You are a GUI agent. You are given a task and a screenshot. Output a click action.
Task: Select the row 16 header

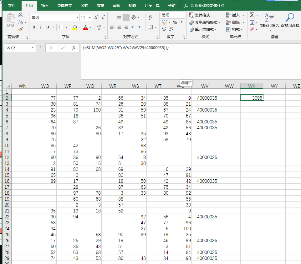click(x=7, y=181)
